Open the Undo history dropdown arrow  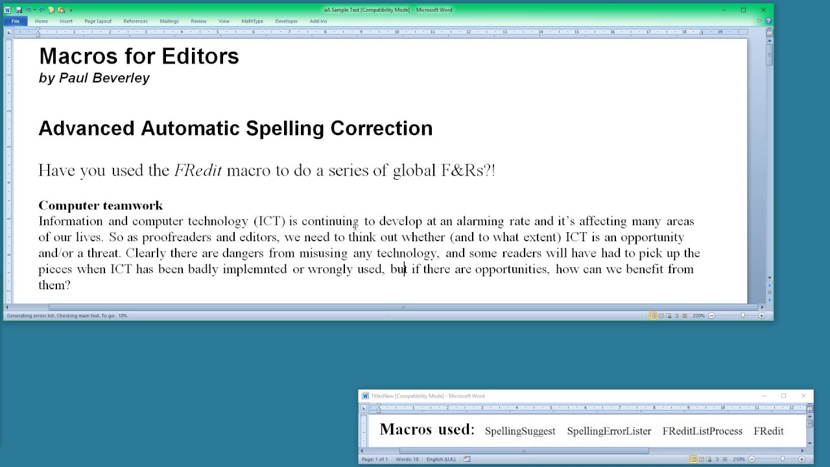click(34, 10)
